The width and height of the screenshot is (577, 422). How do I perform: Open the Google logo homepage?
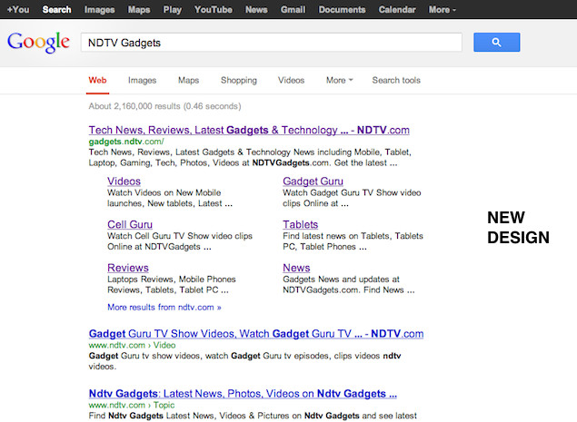pos(39,42)
